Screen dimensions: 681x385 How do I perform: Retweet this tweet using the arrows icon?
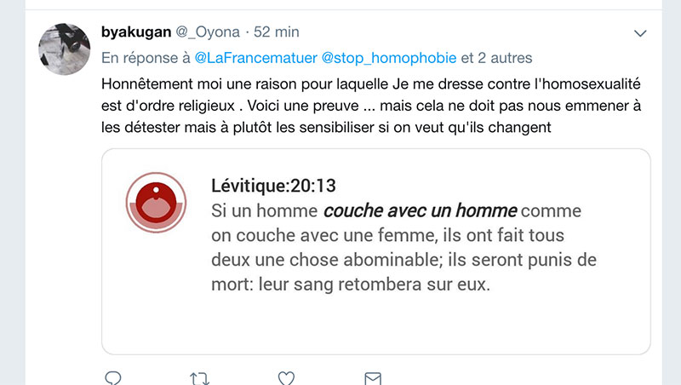pos(199,377)
